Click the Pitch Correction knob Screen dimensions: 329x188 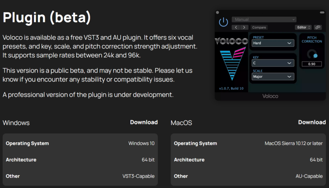(312, 54)
